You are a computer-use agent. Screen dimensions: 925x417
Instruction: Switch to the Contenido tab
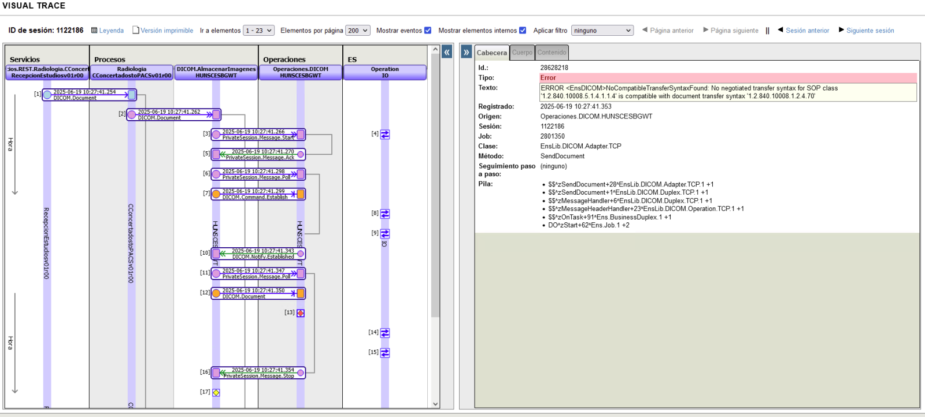(552, 53)
